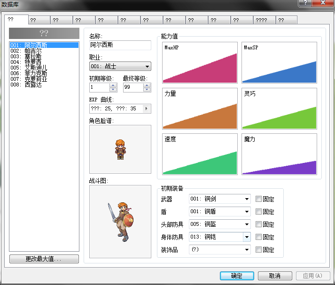The image size is (335, 285).
Task: Select actor 006: 菲力克斯 in list
Action: point(44,73)
